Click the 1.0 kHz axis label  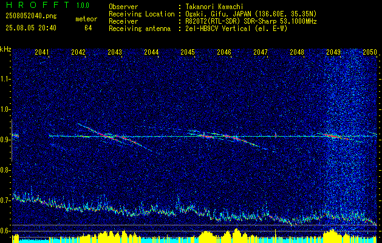(5, 109)
